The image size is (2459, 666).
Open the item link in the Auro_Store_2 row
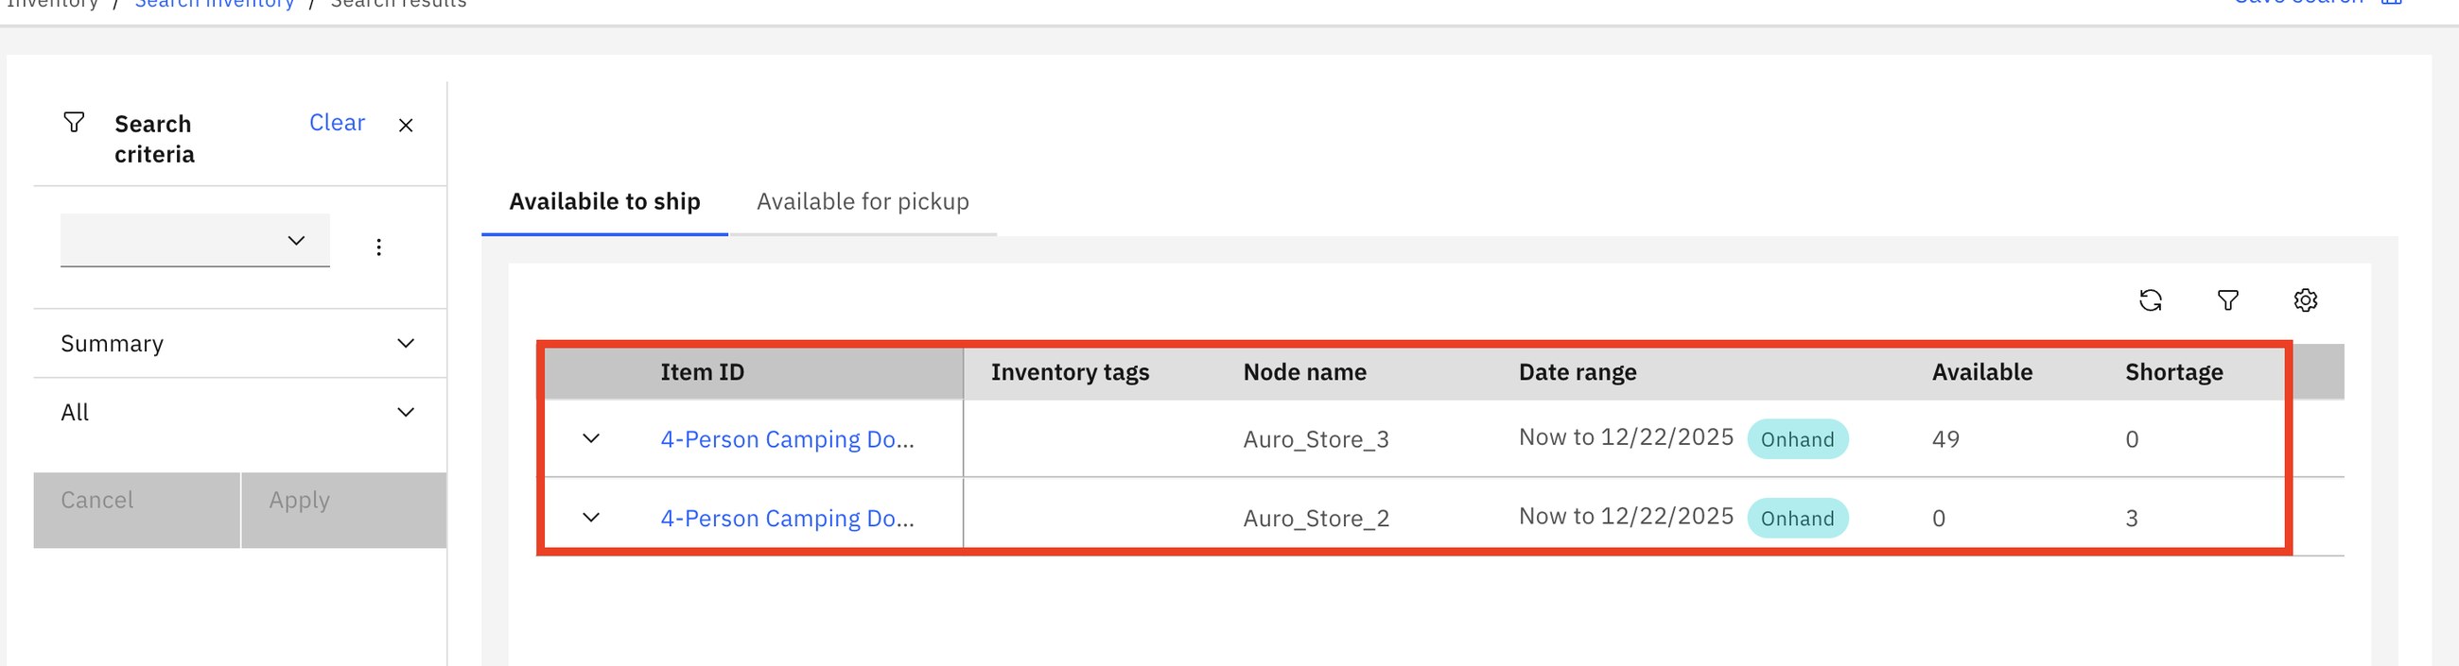pos(788,518)
